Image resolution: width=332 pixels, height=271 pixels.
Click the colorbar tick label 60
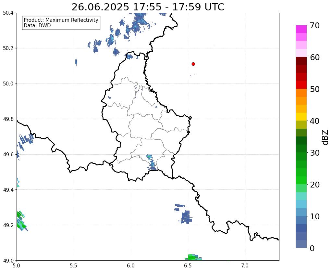tap(315, 57)
